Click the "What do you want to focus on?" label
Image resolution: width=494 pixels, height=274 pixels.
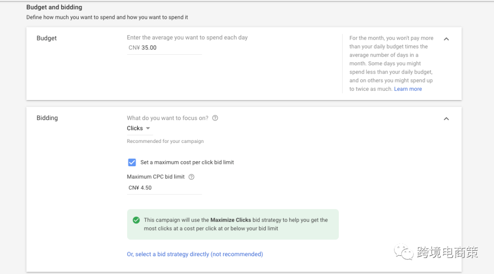click(167, 118)
